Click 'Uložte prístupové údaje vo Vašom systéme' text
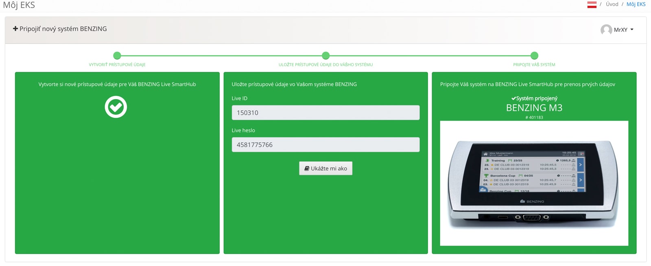Image resolution: width=651 pixels, height=266 pixels. [x=294, y=84]
